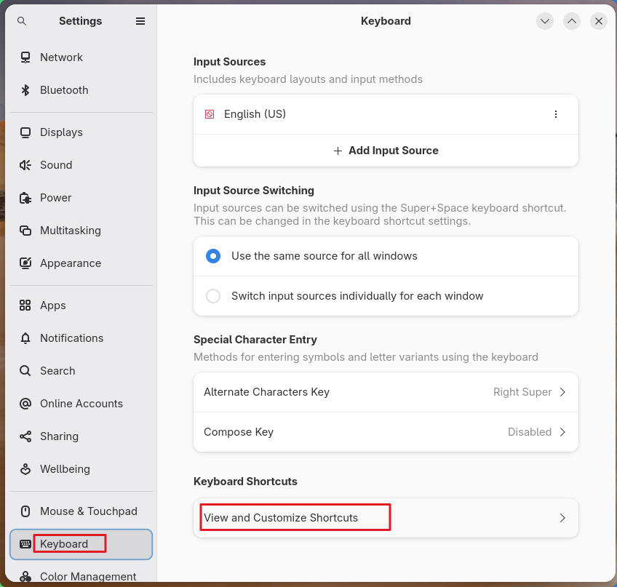Open Compose Key setting chevron
This screenshot has height=587, width=617.
point(562,432)
